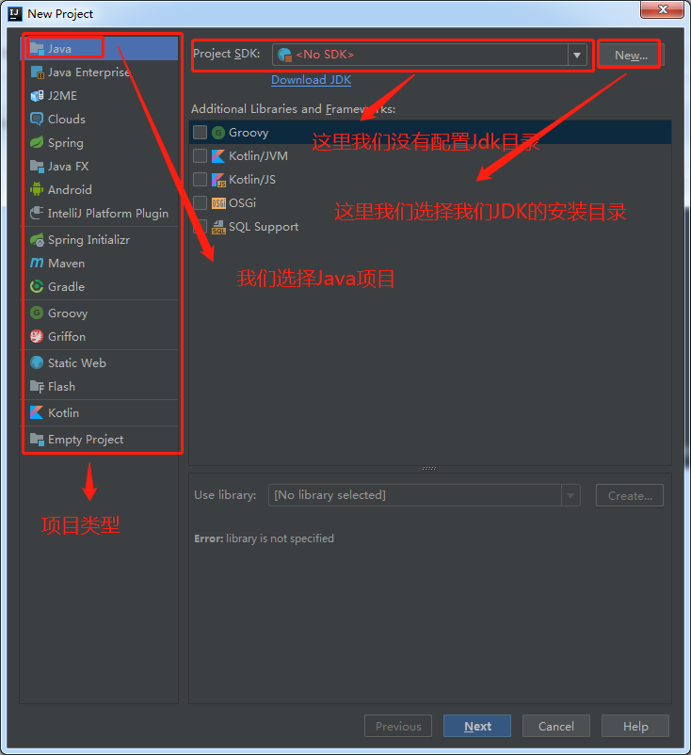Click the SDK icon beside No SDK
This screenshot has width=691, height=755.
click(x=284, y=55)
